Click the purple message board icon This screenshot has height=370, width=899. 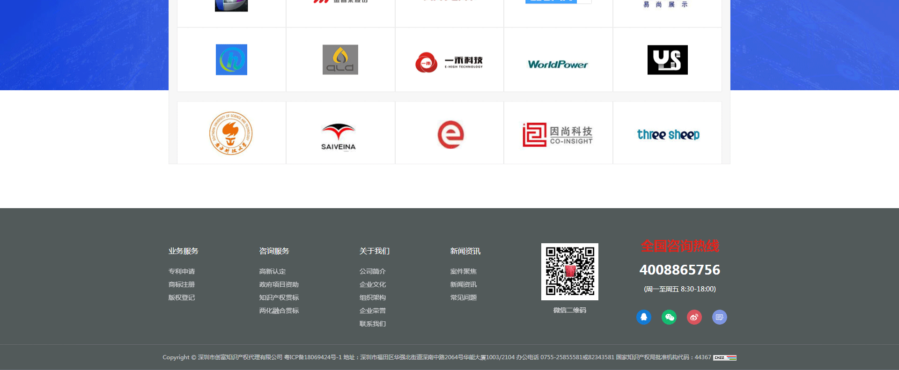click(x=720, y=317)
